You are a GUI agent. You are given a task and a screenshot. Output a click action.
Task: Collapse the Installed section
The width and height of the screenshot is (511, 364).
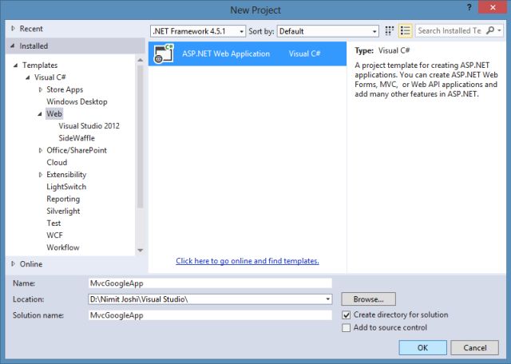(13, 46)
